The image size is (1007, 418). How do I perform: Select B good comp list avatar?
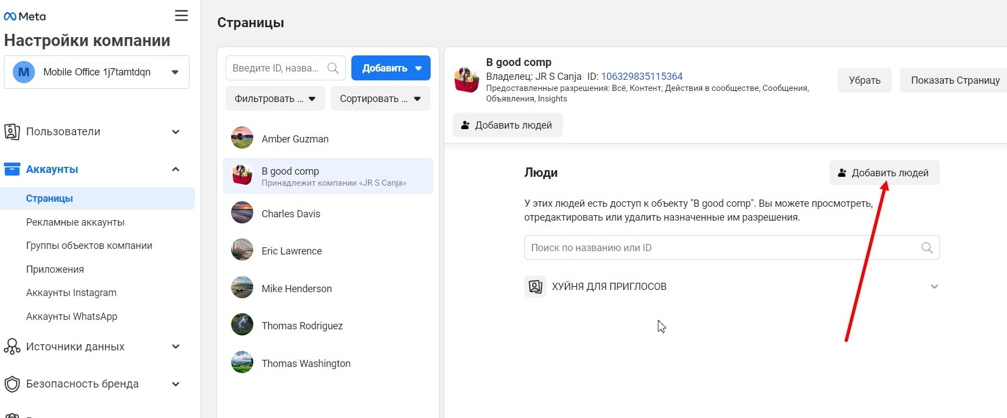[242, 175]
